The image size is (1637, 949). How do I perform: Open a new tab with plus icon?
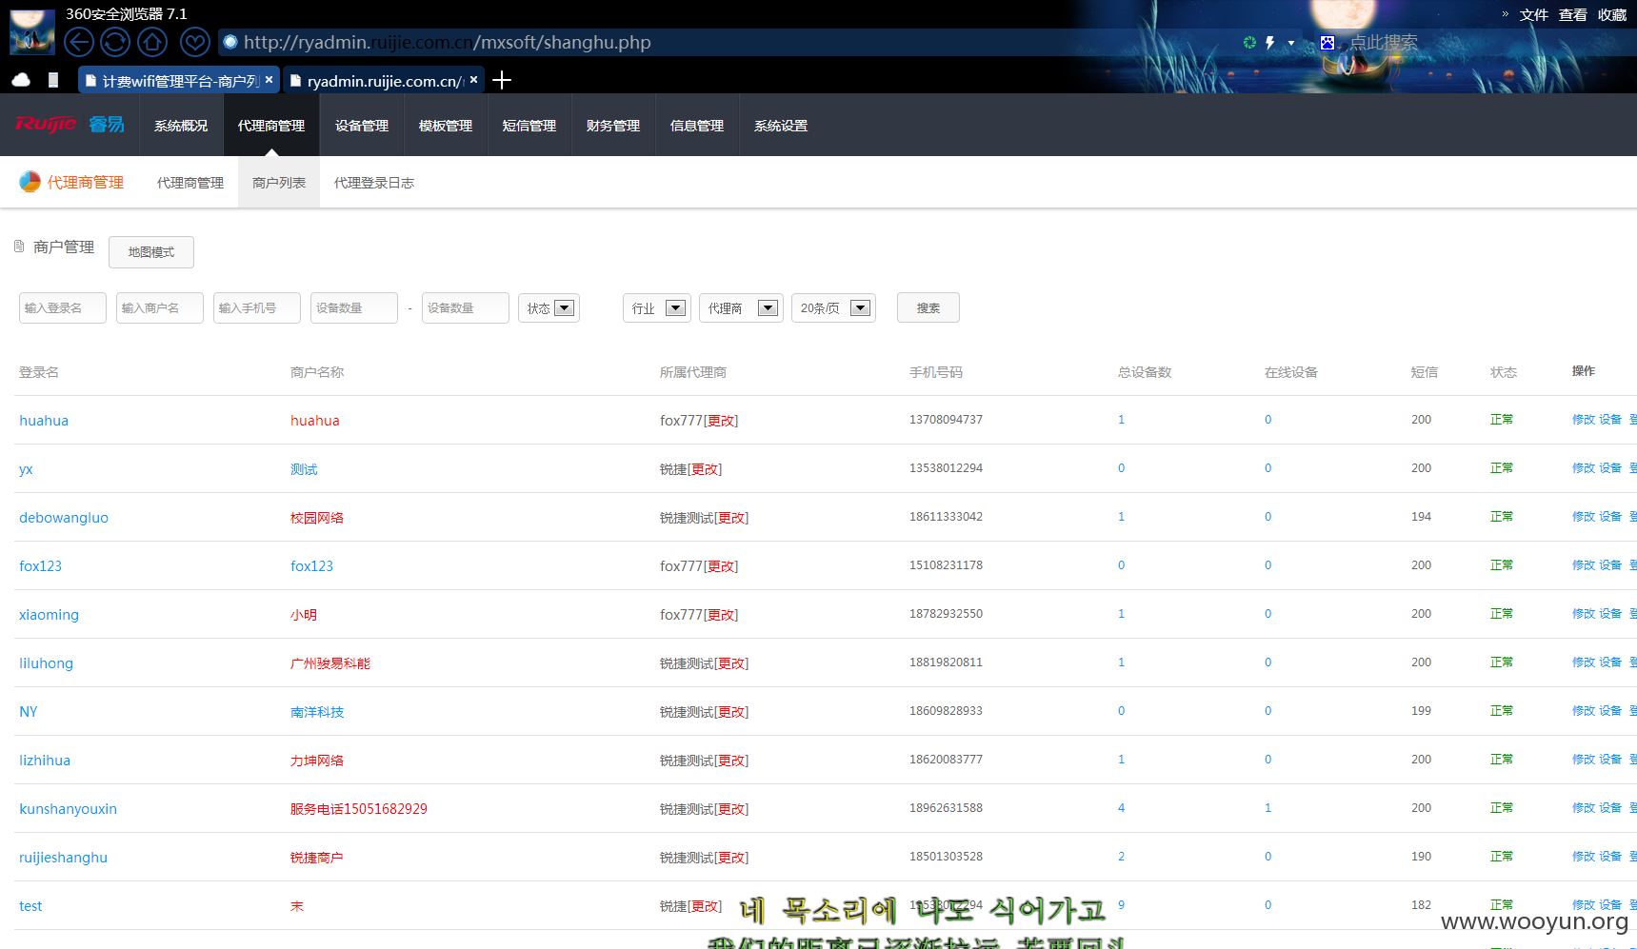click(502, 80)
